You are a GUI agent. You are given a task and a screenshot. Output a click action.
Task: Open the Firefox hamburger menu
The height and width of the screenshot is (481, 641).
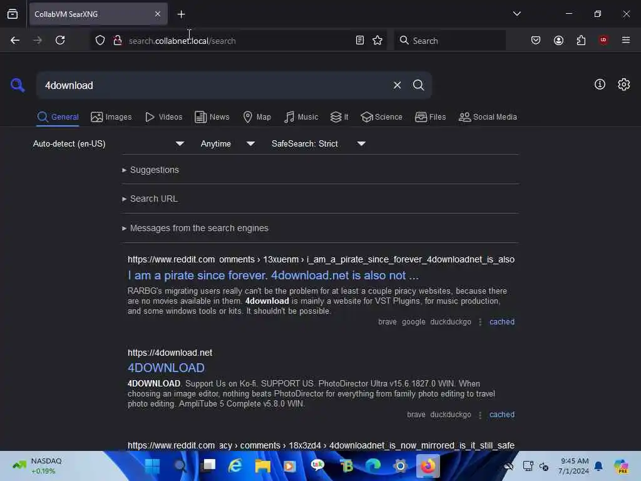point(626,39)
